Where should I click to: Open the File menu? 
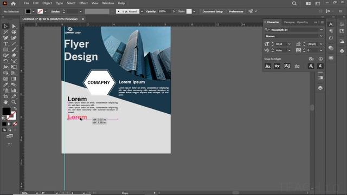[x=27, y=3]
